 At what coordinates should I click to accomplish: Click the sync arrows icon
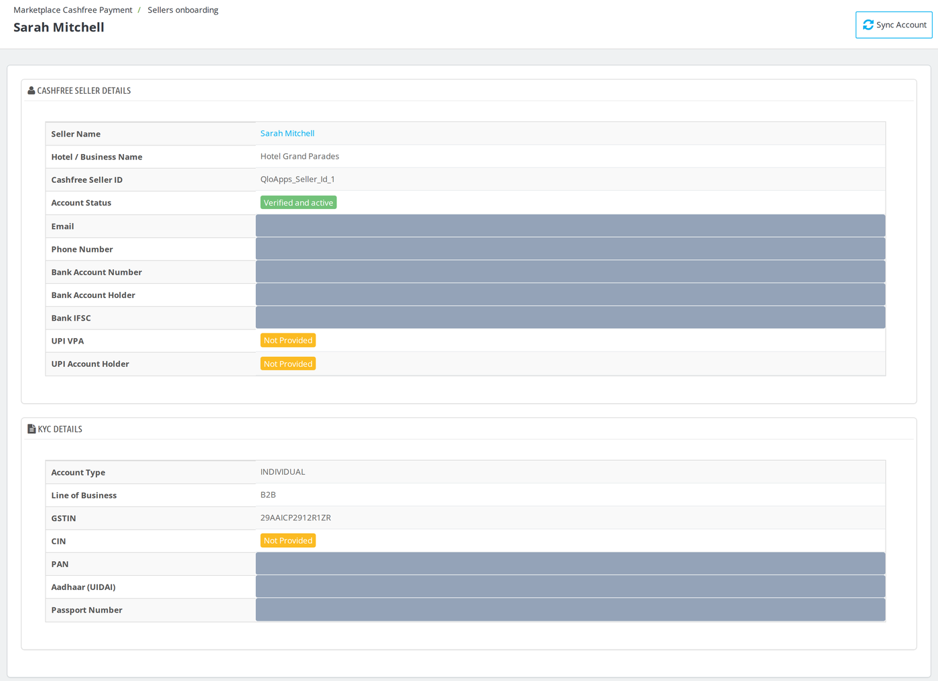coord(868,25)
